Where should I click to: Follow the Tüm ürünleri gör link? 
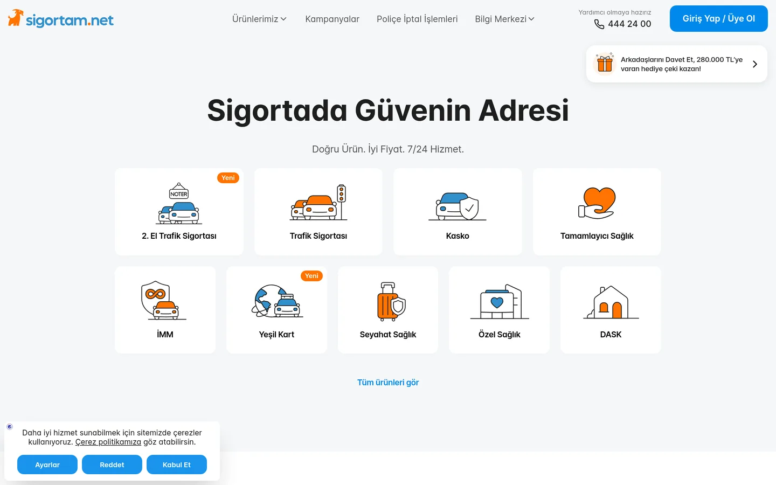pyautogui.click(x=388, y=382)
